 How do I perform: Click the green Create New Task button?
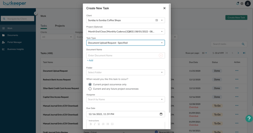pyautogui.click(x=236, y=18)
